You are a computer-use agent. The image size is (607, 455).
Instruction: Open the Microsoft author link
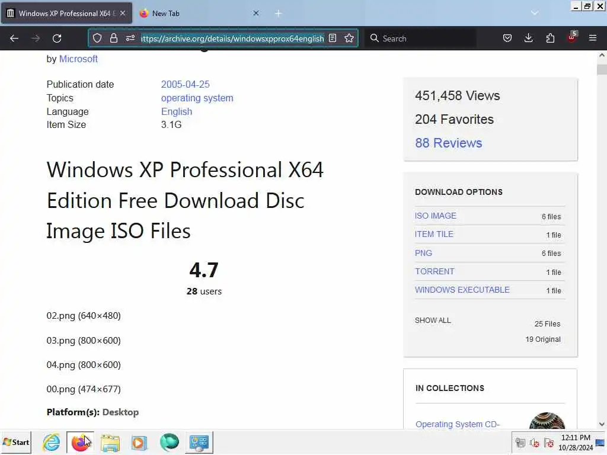coord(78,59)
